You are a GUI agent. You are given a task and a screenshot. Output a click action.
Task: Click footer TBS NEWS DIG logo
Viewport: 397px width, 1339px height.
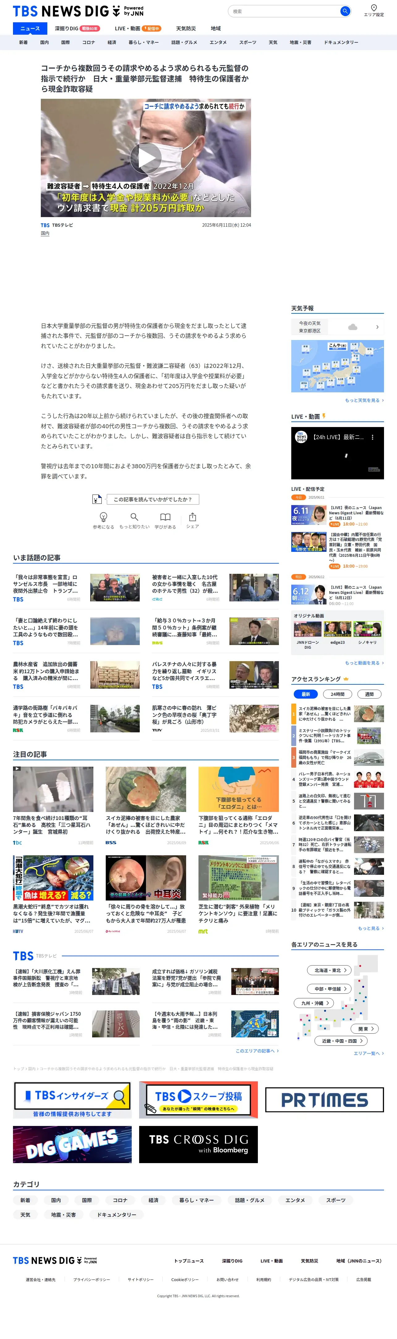(55, 1261)
